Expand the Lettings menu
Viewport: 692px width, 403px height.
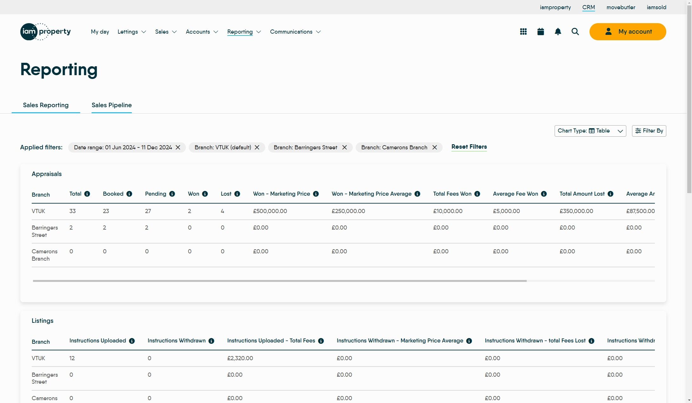coord(132,32)
